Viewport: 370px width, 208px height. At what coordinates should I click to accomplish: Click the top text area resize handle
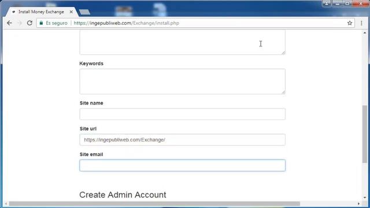click(x=283, y=53)
